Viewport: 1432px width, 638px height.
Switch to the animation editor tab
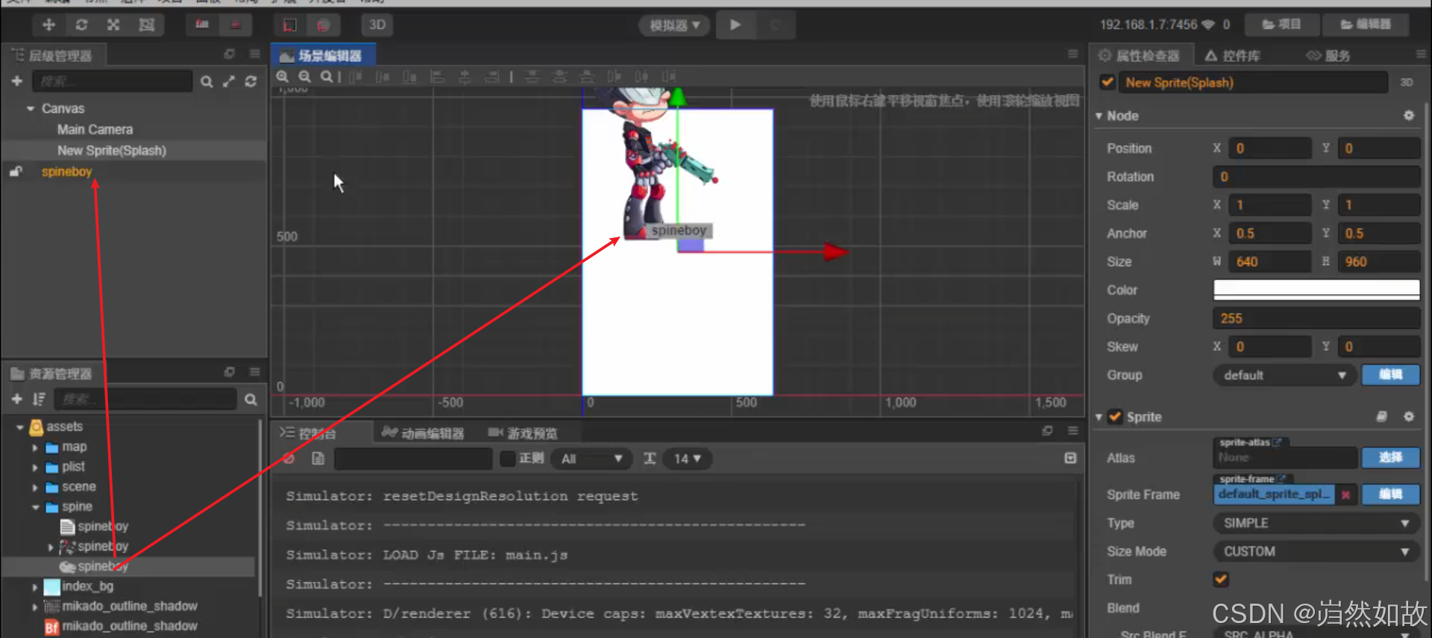coord(423,433)
